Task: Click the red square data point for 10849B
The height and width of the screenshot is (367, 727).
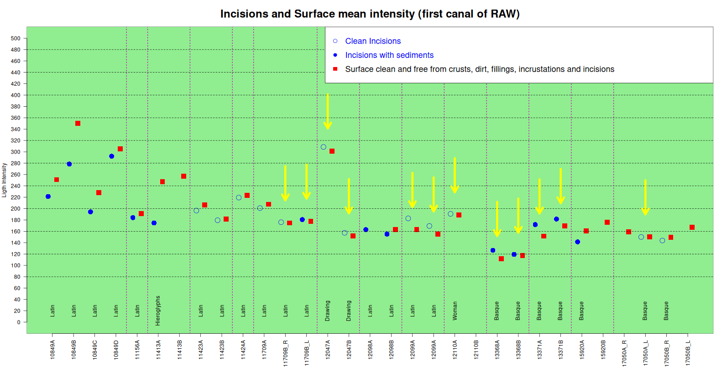Action: (x=78, y=124)
